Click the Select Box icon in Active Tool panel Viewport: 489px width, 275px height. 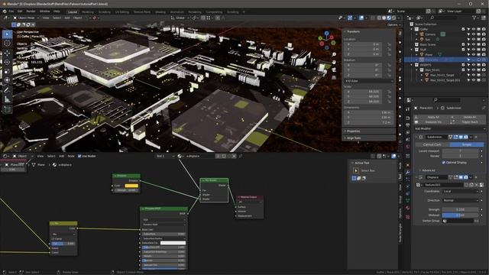(x=356, y=170)
